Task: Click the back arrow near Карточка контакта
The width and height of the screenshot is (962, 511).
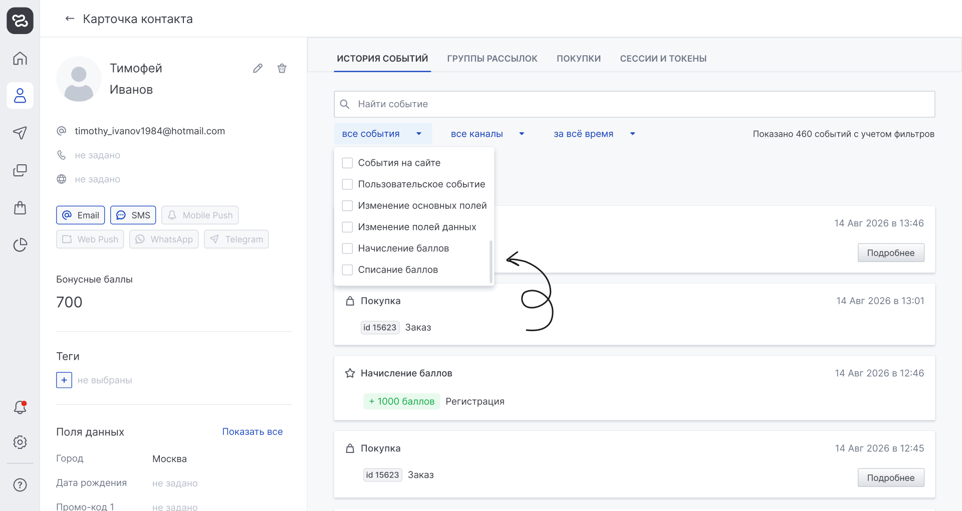Action: pyautogui.click(x=70, y=19)
